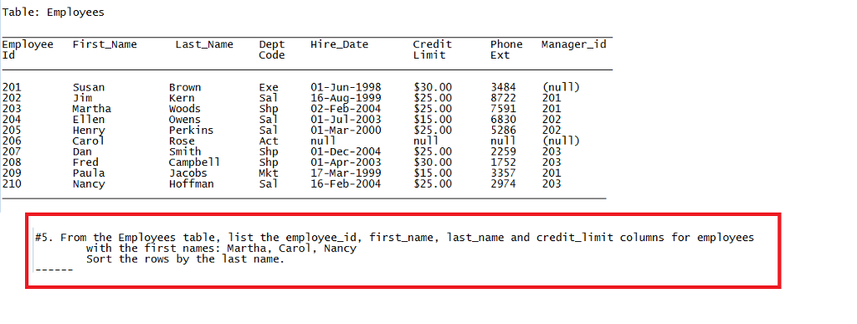The width and height of the screenshot is (857, 324).
Task: Click last name Jacobs
Action: pos(188,173)
